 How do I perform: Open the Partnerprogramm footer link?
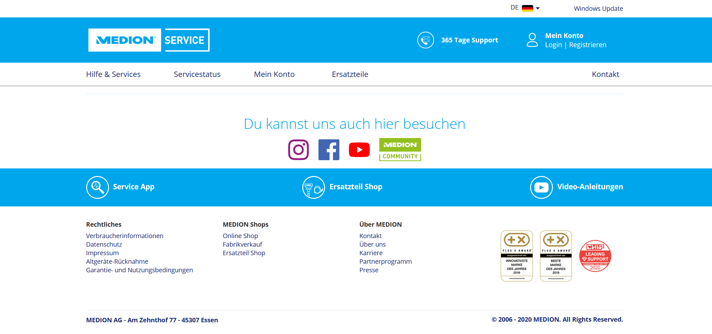(385, 262)
